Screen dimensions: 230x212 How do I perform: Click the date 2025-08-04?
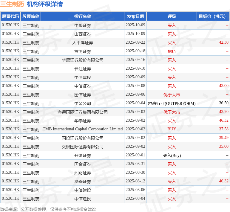(135, 199)
